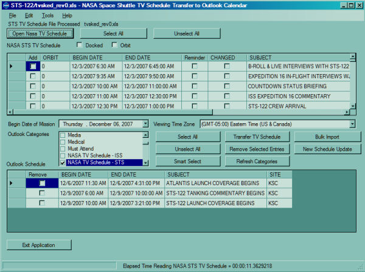Open the Viewing Time Zone dropdown
Image resolution: width=365 pixels, height=272 pixels.
pyautogui.click(x=352, y=124)
